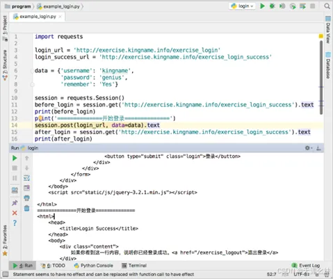333x279 pixels.
Task: Click the concurrency diagram run icon
Action: tap(302, 6)
